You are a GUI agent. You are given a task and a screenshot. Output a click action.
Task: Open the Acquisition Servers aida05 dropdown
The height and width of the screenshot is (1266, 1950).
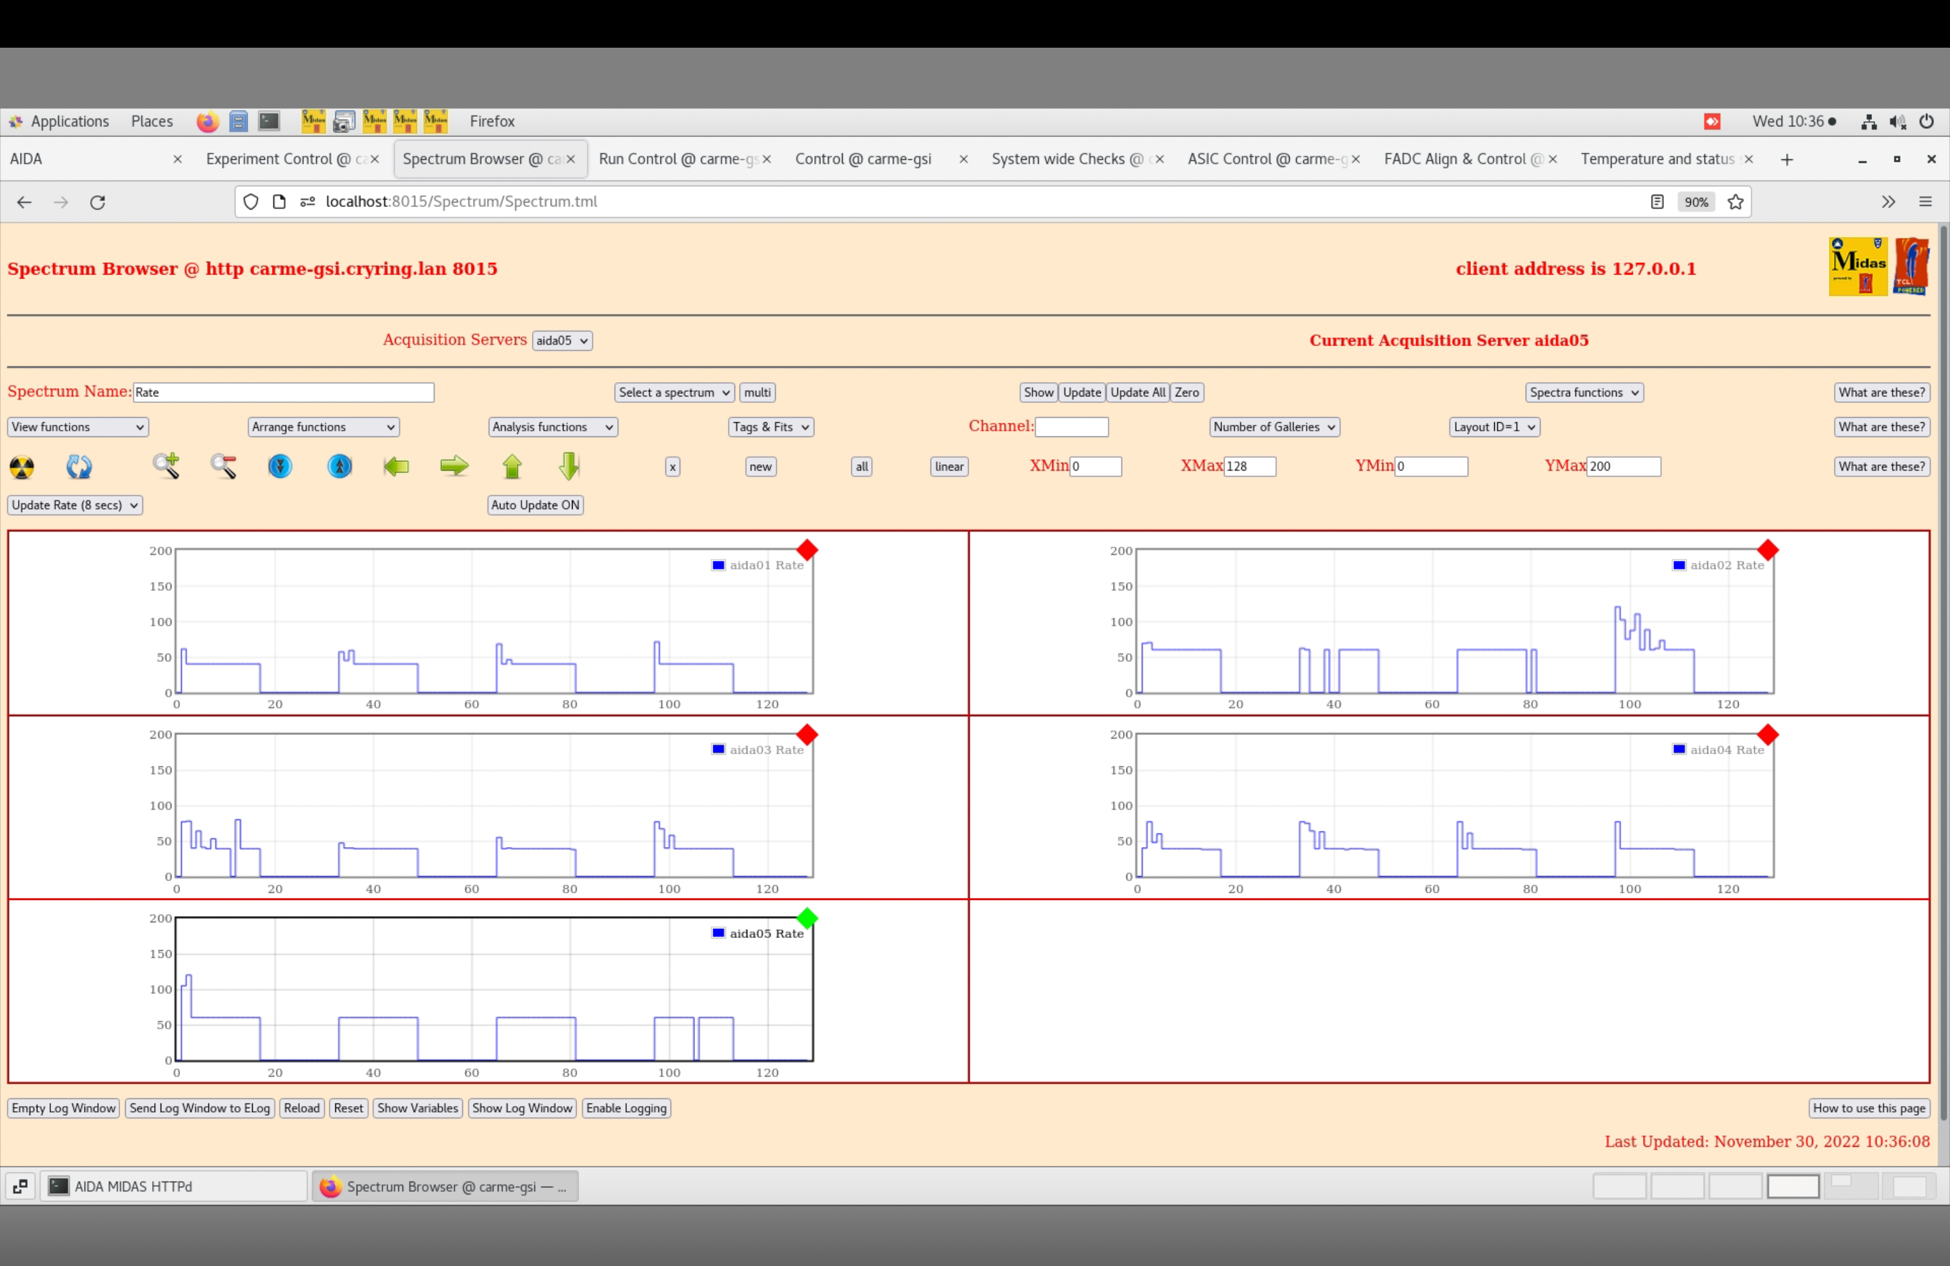tap(562, 340)
